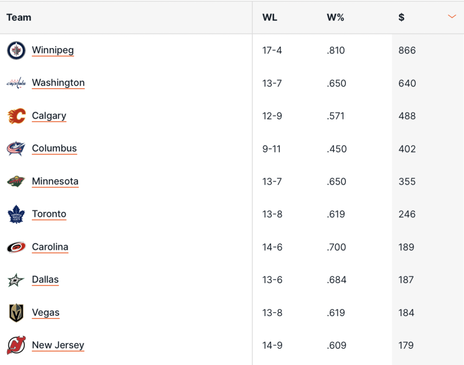Sort by the $ column header

[401, 18]
